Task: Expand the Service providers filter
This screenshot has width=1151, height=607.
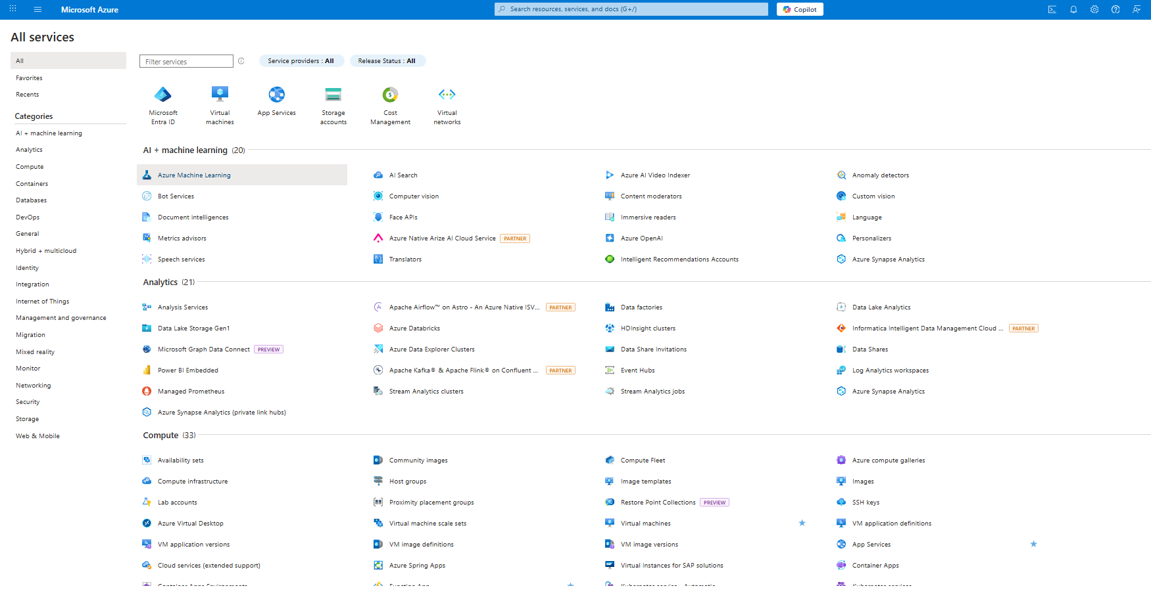Action: coord(301,61)
